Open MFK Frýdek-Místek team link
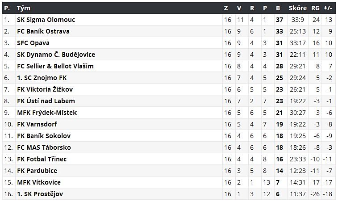 point(47,113)
